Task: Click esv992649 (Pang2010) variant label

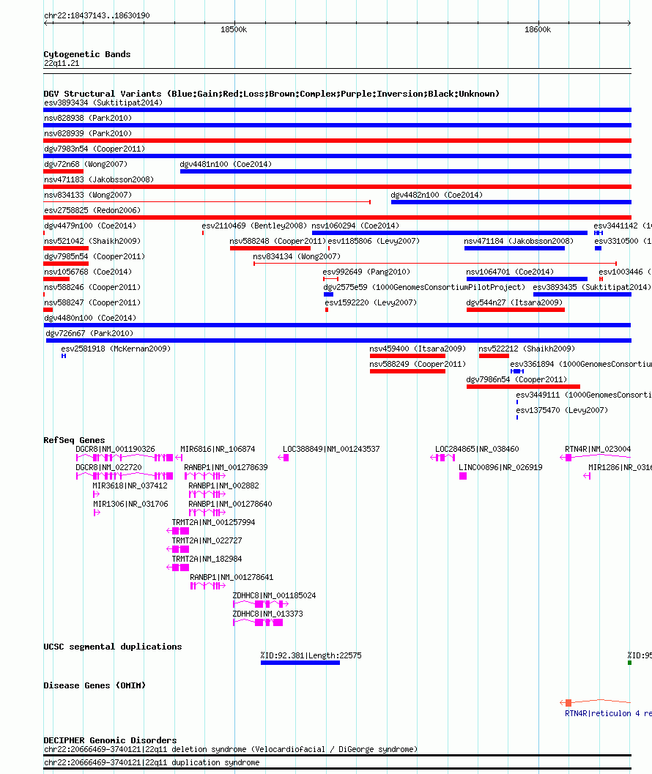Action: (366, 272)
